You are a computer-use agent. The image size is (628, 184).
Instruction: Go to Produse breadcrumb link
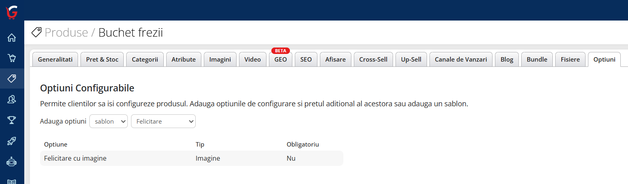pyautogui.click(x=66, y=33)
